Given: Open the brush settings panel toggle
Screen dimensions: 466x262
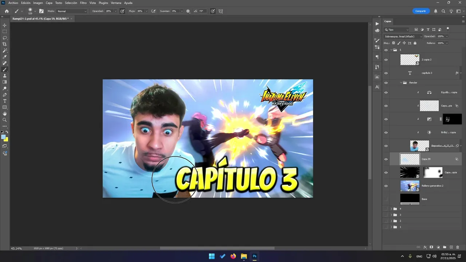Looking at the screenshot, I should pyautogui.click(x=41, y=11).
